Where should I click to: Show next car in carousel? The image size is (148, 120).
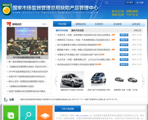(143, 81)
